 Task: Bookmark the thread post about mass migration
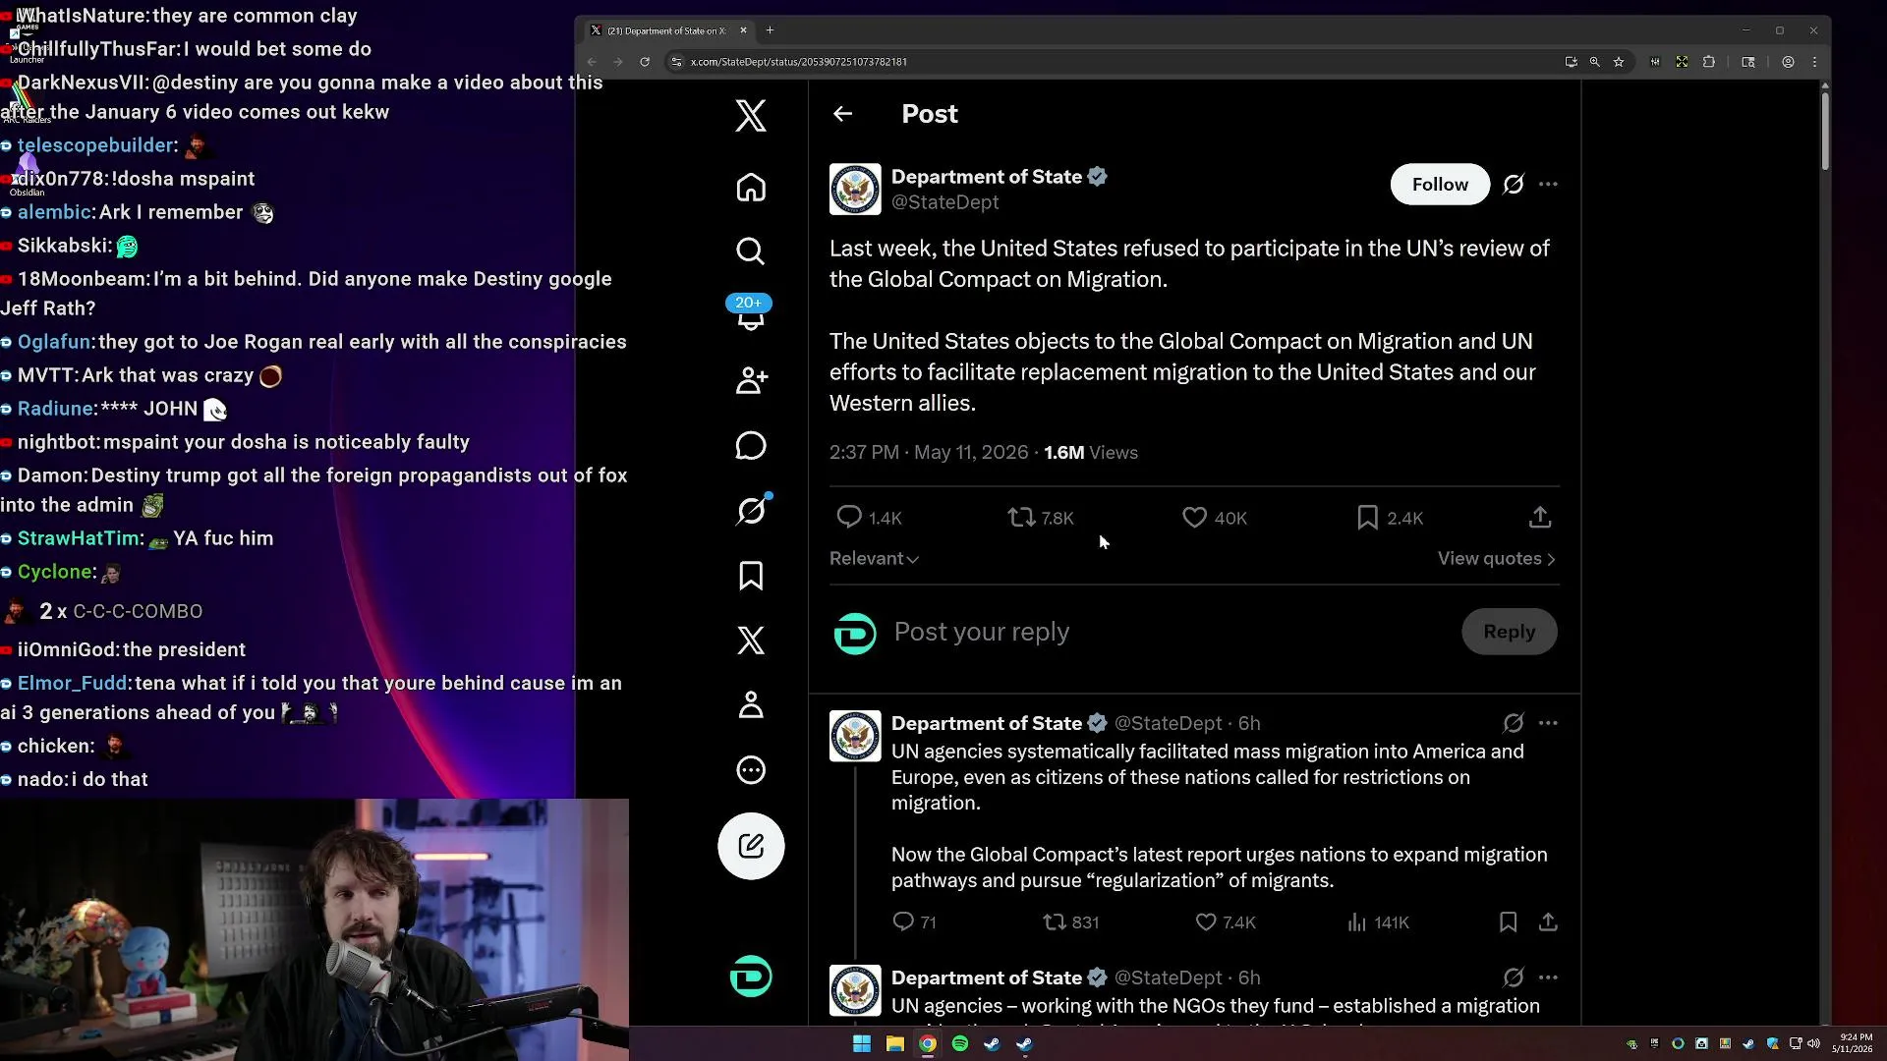click(x=1508, y=922)
